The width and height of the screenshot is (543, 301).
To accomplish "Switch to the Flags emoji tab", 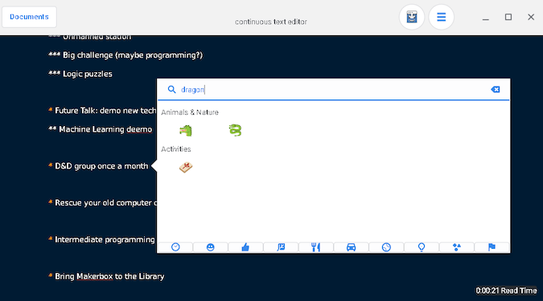I will [x=492, y=247].
